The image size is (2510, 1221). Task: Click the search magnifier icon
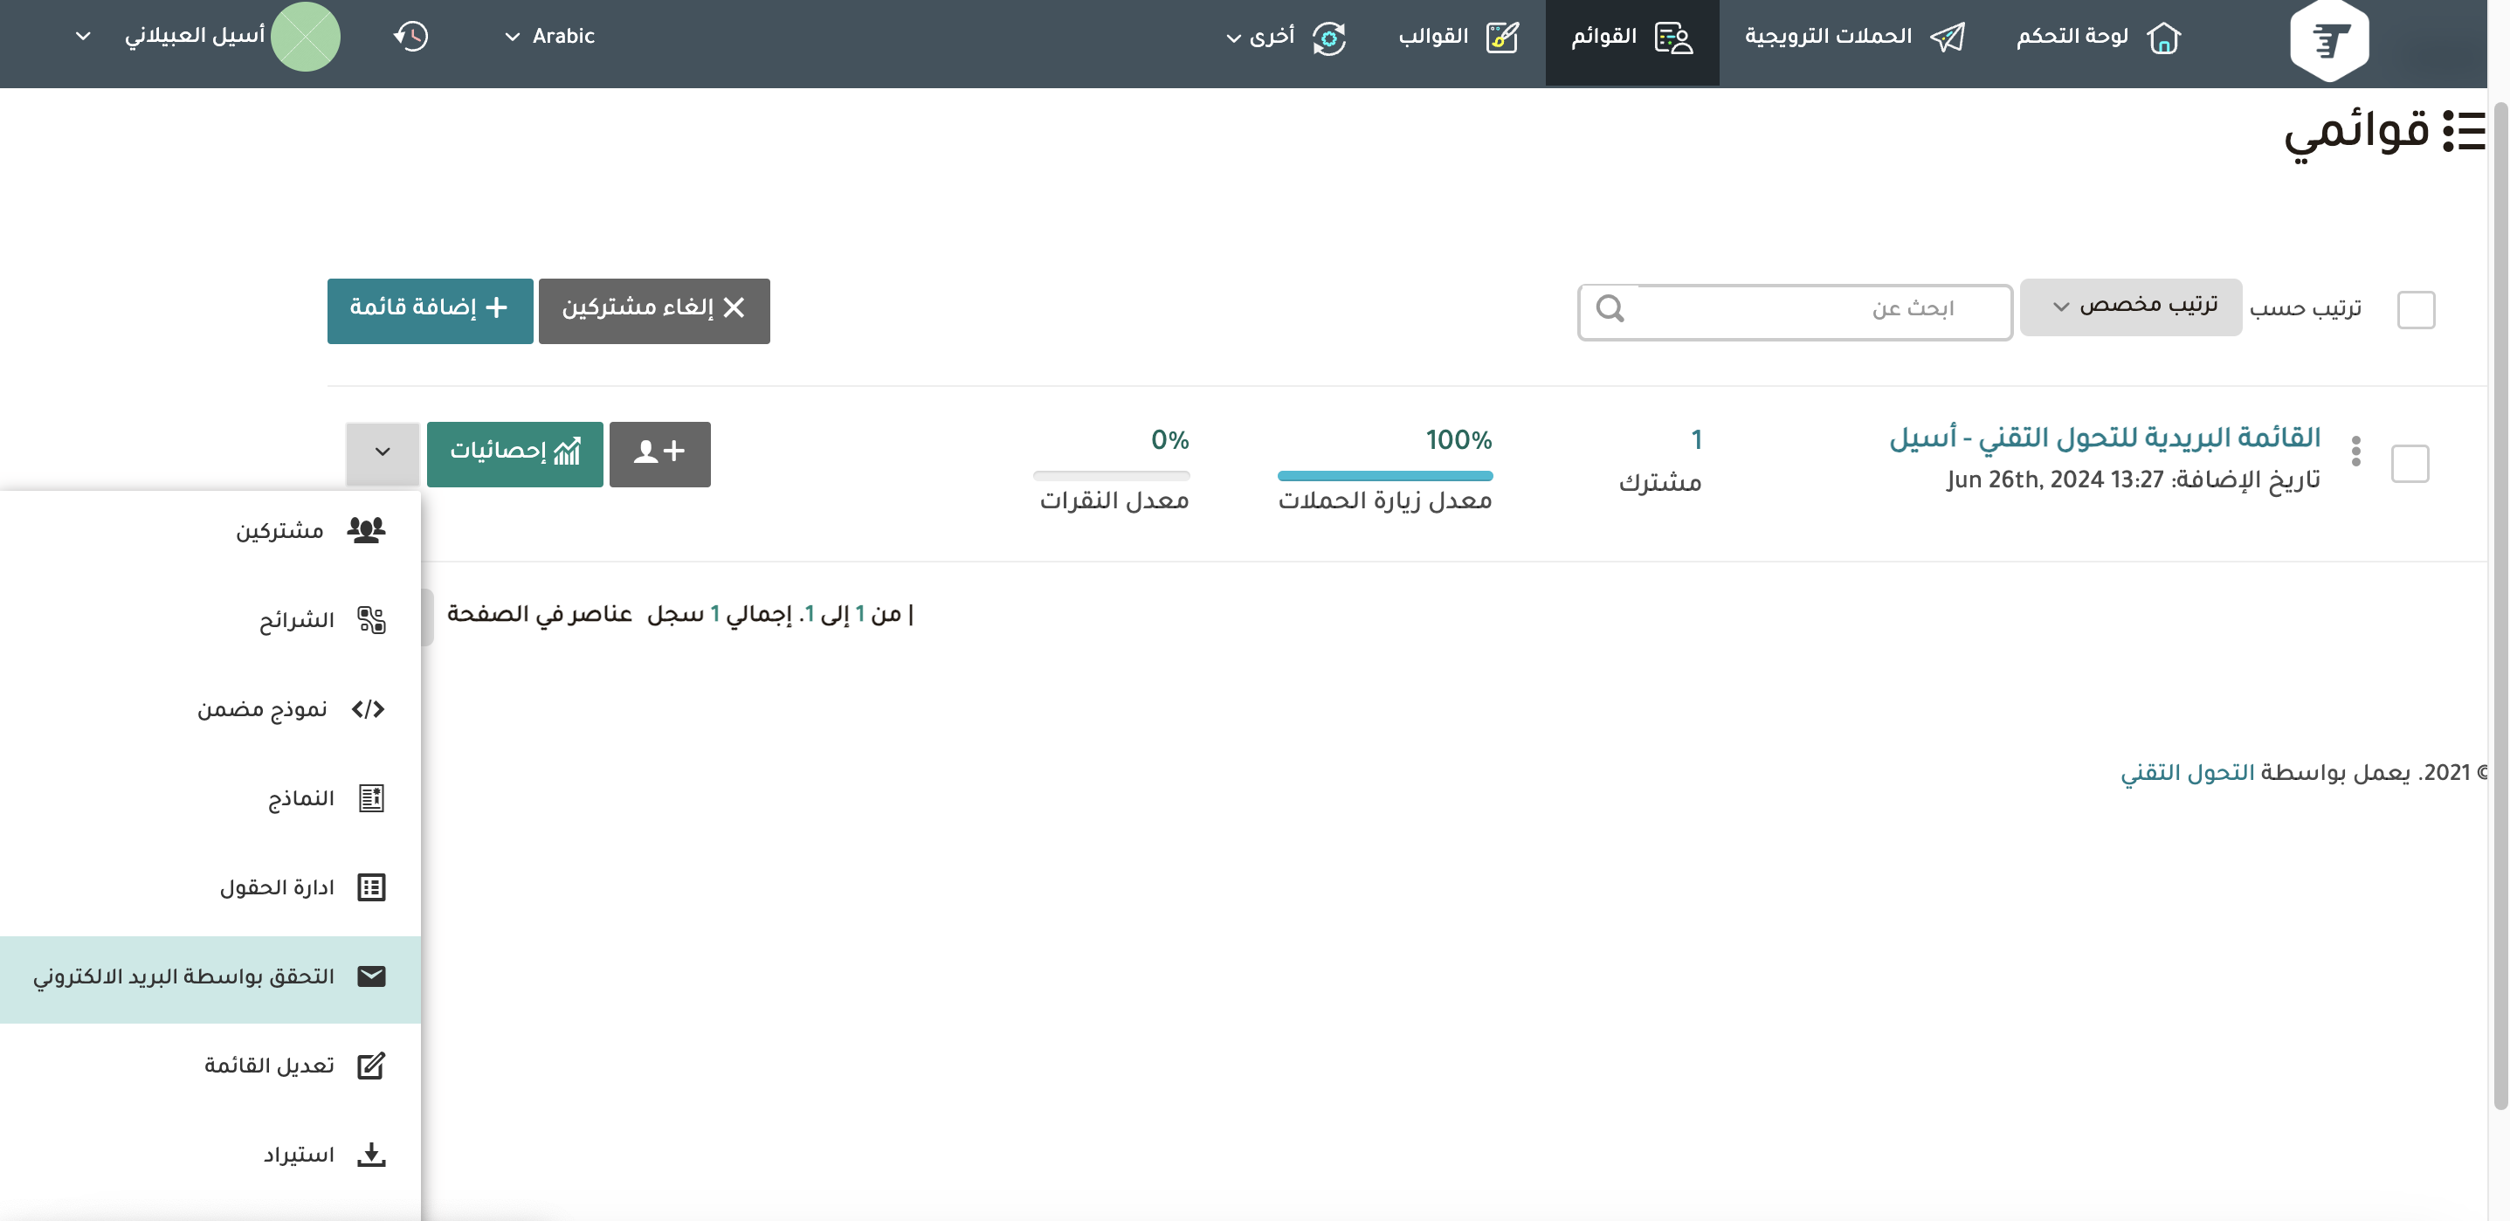tap(1610, 310)
